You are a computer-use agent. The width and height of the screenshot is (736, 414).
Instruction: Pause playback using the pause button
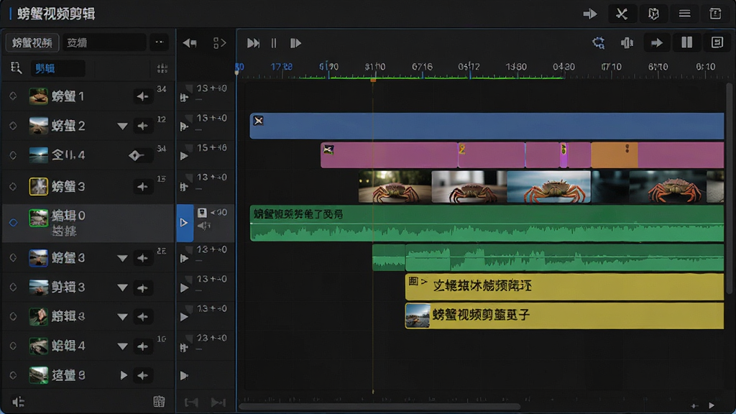pyautogui.click(x=274, y=43)
